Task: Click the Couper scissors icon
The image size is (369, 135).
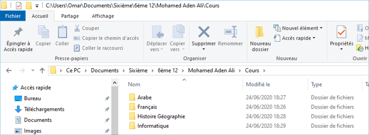Action: pyautogui.click(x=77, y=28)
